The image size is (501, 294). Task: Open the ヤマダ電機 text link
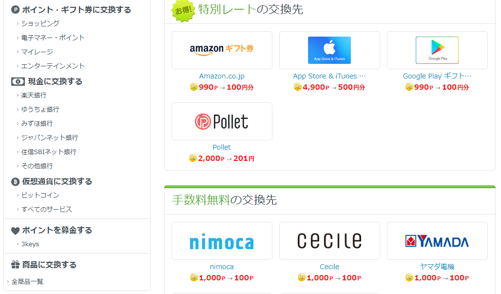(x=437, y=267)
